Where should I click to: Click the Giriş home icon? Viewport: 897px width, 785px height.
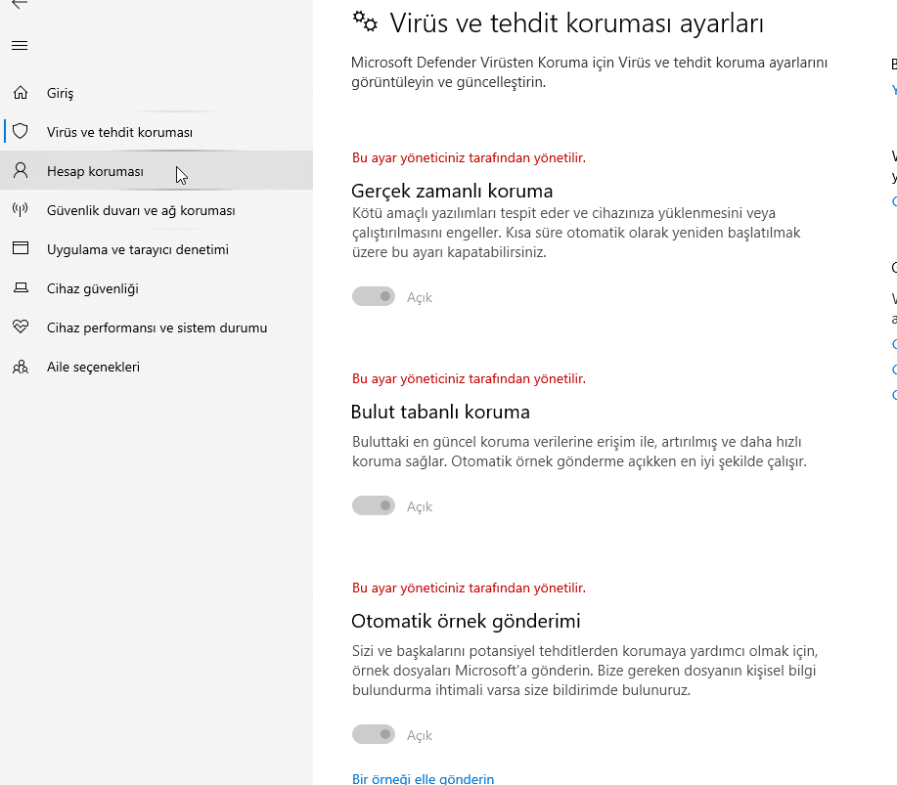point(21,93)
